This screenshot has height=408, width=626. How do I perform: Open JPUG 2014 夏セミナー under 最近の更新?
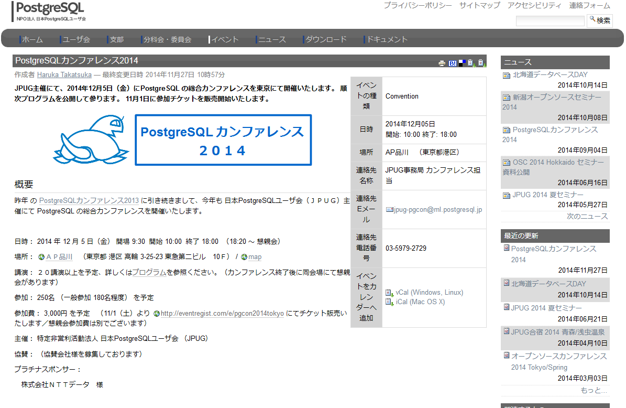pos(546,308)
